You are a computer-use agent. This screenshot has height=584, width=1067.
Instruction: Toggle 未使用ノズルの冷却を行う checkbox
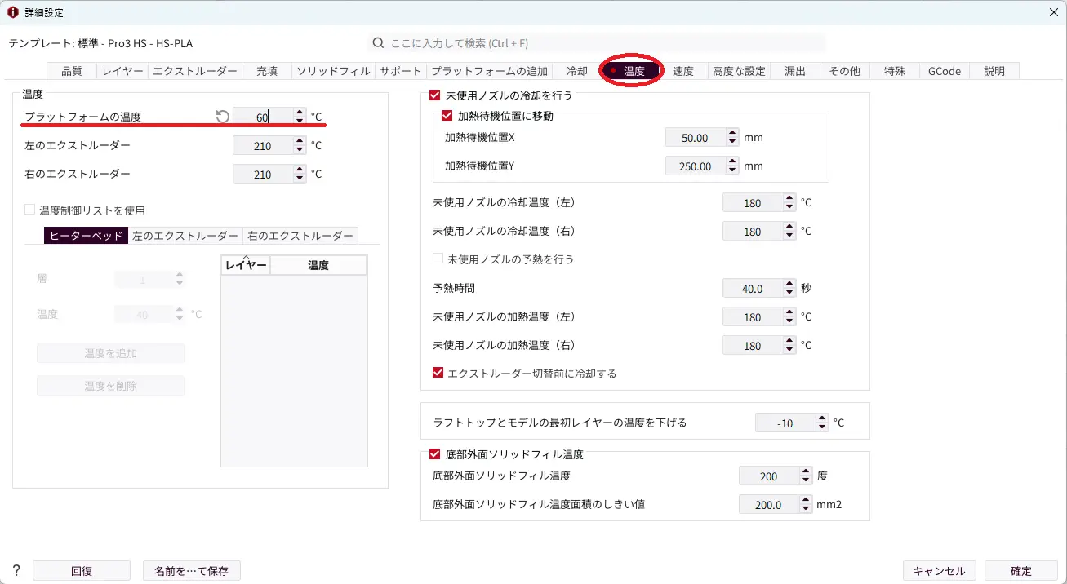coord(435,95)
